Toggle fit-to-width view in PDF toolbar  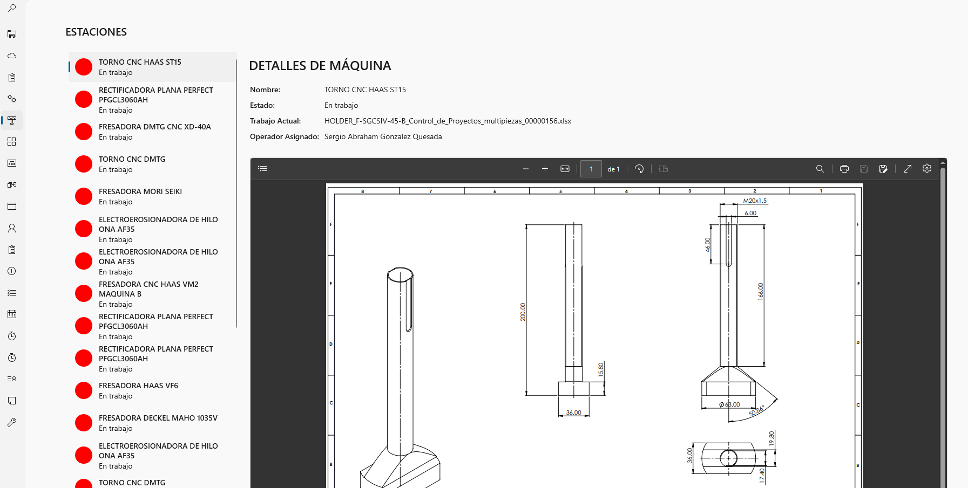[x=565, y=169]
